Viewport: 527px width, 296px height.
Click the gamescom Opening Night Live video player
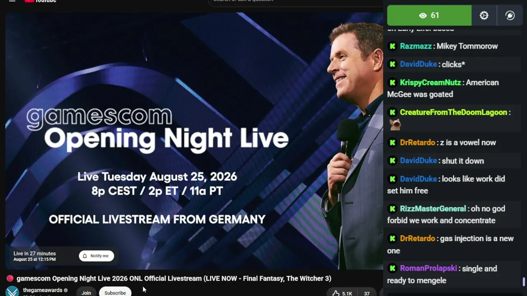(194, 141)
